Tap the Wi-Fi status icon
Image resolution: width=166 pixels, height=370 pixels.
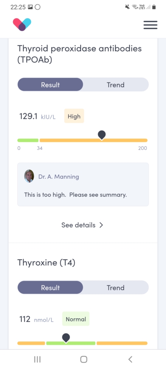[x=135, y=7]
